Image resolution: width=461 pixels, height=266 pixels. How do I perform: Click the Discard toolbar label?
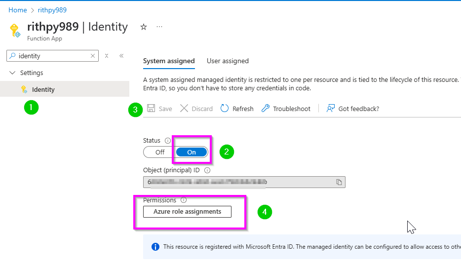click(x=202, y=109)
